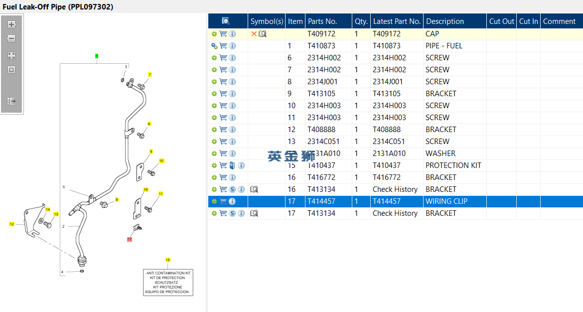The height and width of the screenshot is (312, 583).
Task: Add 2131A010 WASHER to cart
Action: [x=223, y=153]
